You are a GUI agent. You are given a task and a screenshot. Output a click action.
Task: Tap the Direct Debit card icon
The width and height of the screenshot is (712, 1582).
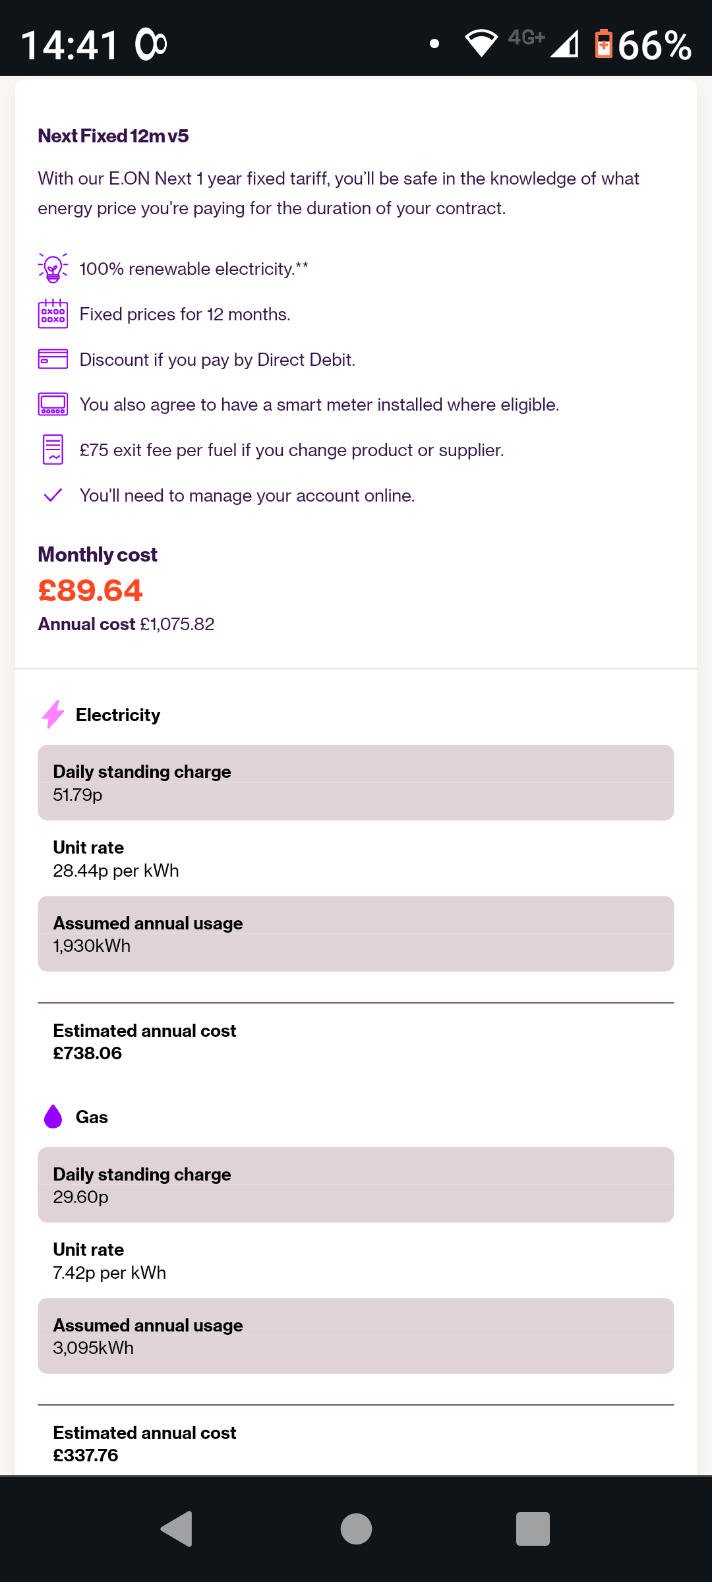pyautogui.click(x=53, y=359)
